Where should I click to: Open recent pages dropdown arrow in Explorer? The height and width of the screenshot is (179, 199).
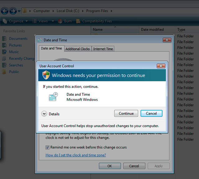[19, 11]
